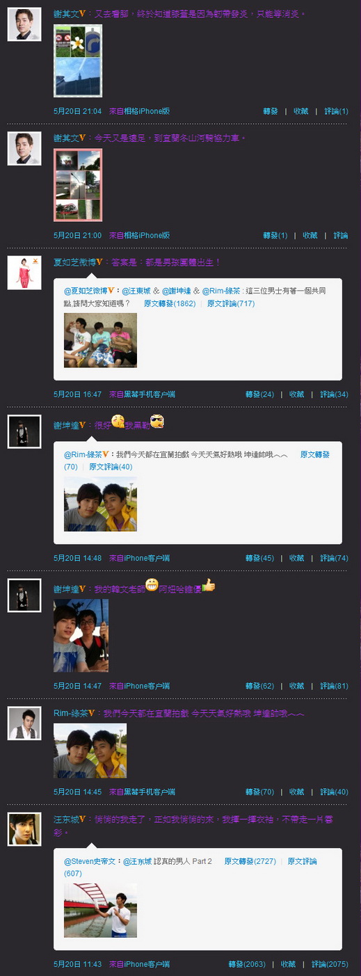Open the 5月20日 21:04 timestamp link

coord(78,111)
